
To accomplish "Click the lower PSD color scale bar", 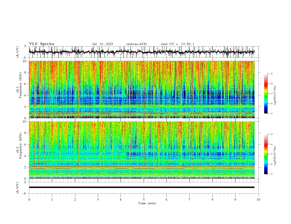I will 266,154.
